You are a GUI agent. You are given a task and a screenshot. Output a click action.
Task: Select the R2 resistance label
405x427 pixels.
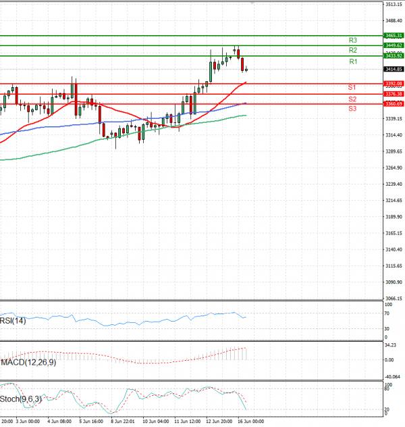(352, 51)
